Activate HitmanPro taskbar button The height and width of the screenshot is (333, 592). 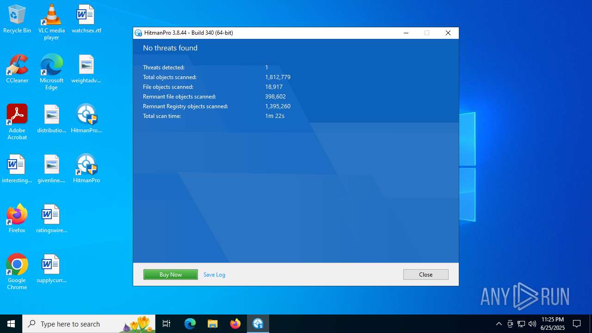pos(258,324)
